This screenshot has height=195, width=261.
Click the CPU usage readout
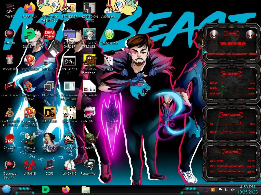[x=232, y=83]
